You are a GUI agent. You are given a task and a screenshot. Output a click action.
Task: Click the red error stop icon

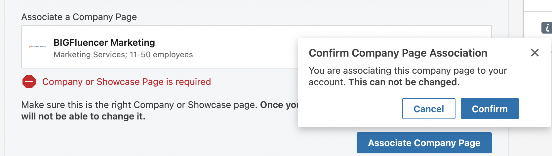tap(29, 82)
